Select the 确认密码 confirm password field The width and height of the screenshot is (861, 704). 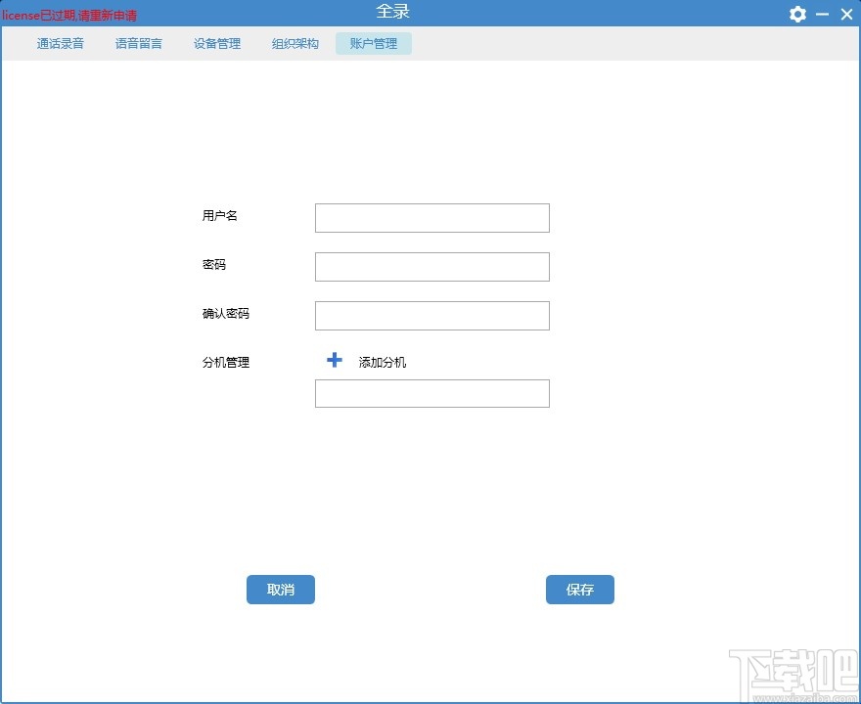[x=431, y=315]
